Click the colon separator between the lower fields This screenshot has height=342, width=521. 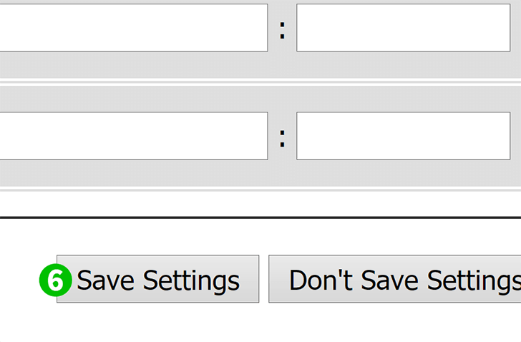(x=282, y=139)
